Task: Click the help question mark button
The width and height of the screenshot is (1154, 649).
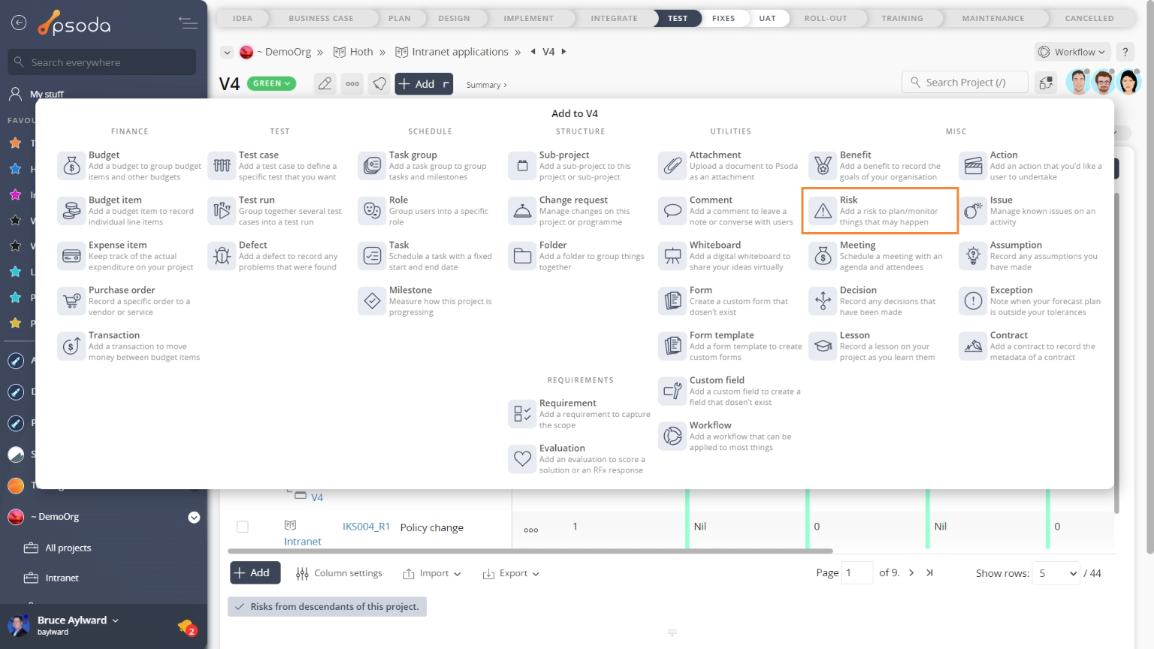Action: pos(1125,52)
